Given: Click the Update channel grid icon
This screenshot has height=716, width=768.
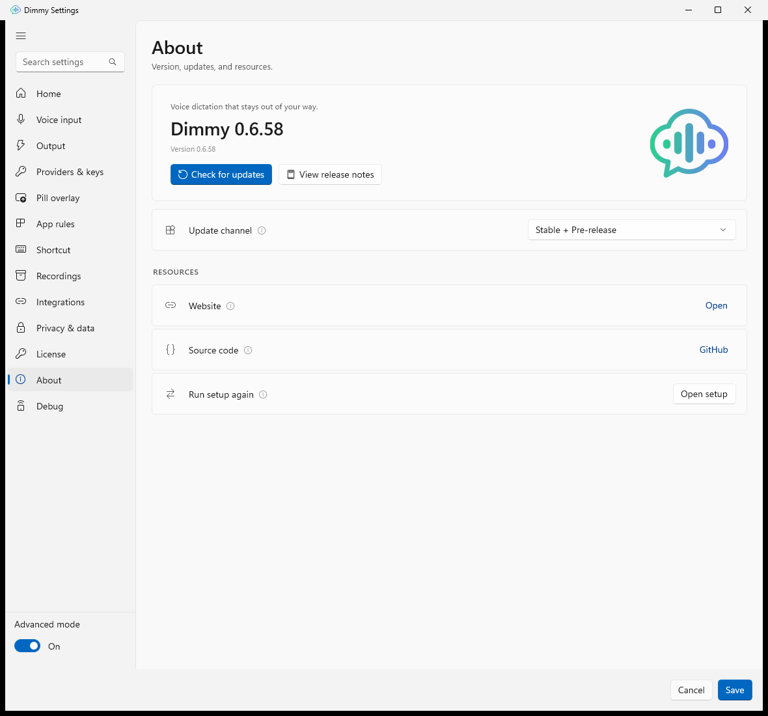Looking at the screenshot, I should [171, 230].
